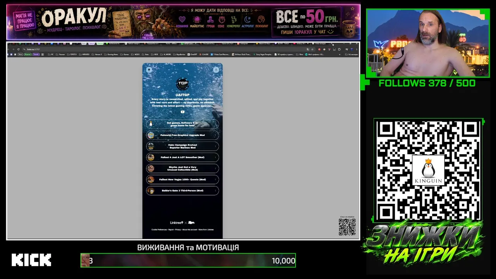Viewport: 496px width, 279px height.
Task: Open the more options dots on Skyrim link
Action: click(x=215, y=169)
